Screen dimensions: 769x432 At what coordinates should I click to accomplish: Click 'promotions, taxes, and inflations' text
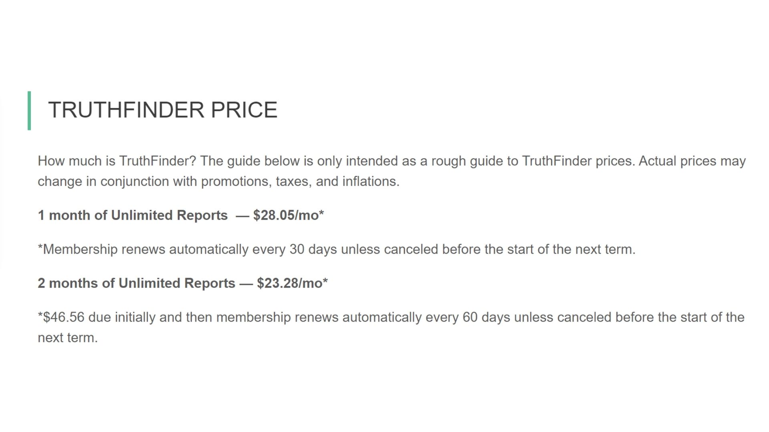pos(300,182)
